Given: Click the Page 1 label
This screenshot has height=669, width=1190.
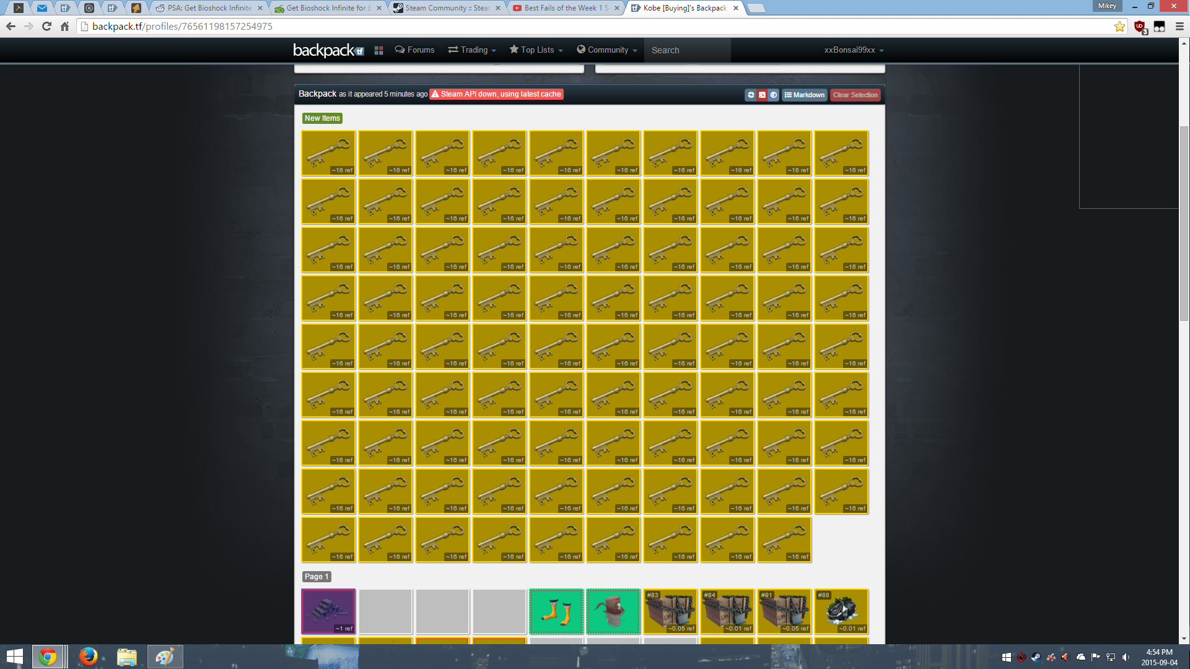Looking at the screenshot, I should tap(317, 577).
